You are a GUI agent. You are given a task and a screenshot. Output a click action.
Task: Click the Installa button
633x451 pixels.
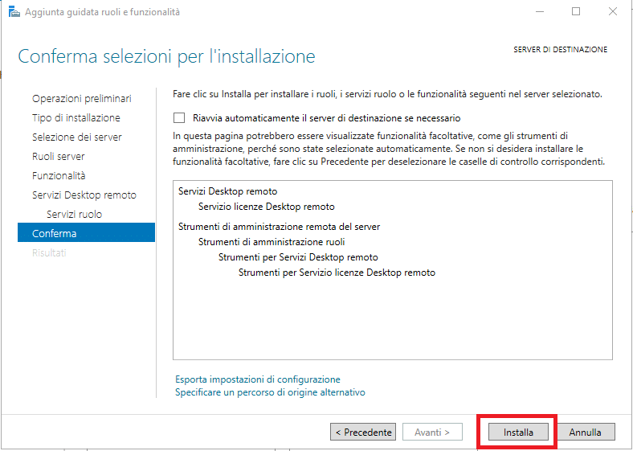coord(518,432)
